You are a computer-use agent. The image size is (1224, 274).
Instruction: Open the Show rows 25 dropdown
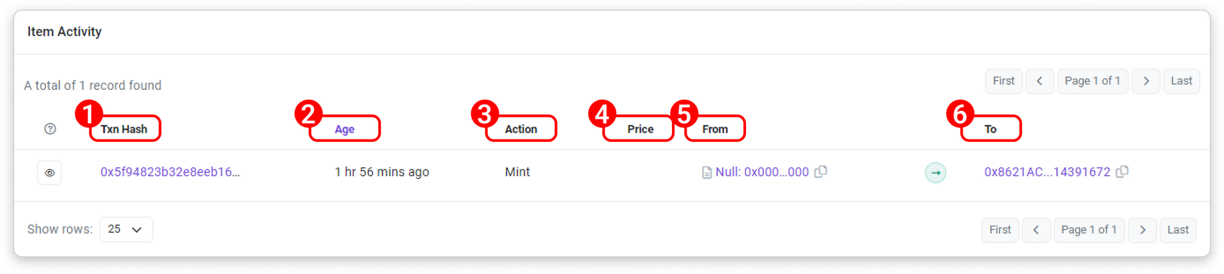tap(126, 229)
